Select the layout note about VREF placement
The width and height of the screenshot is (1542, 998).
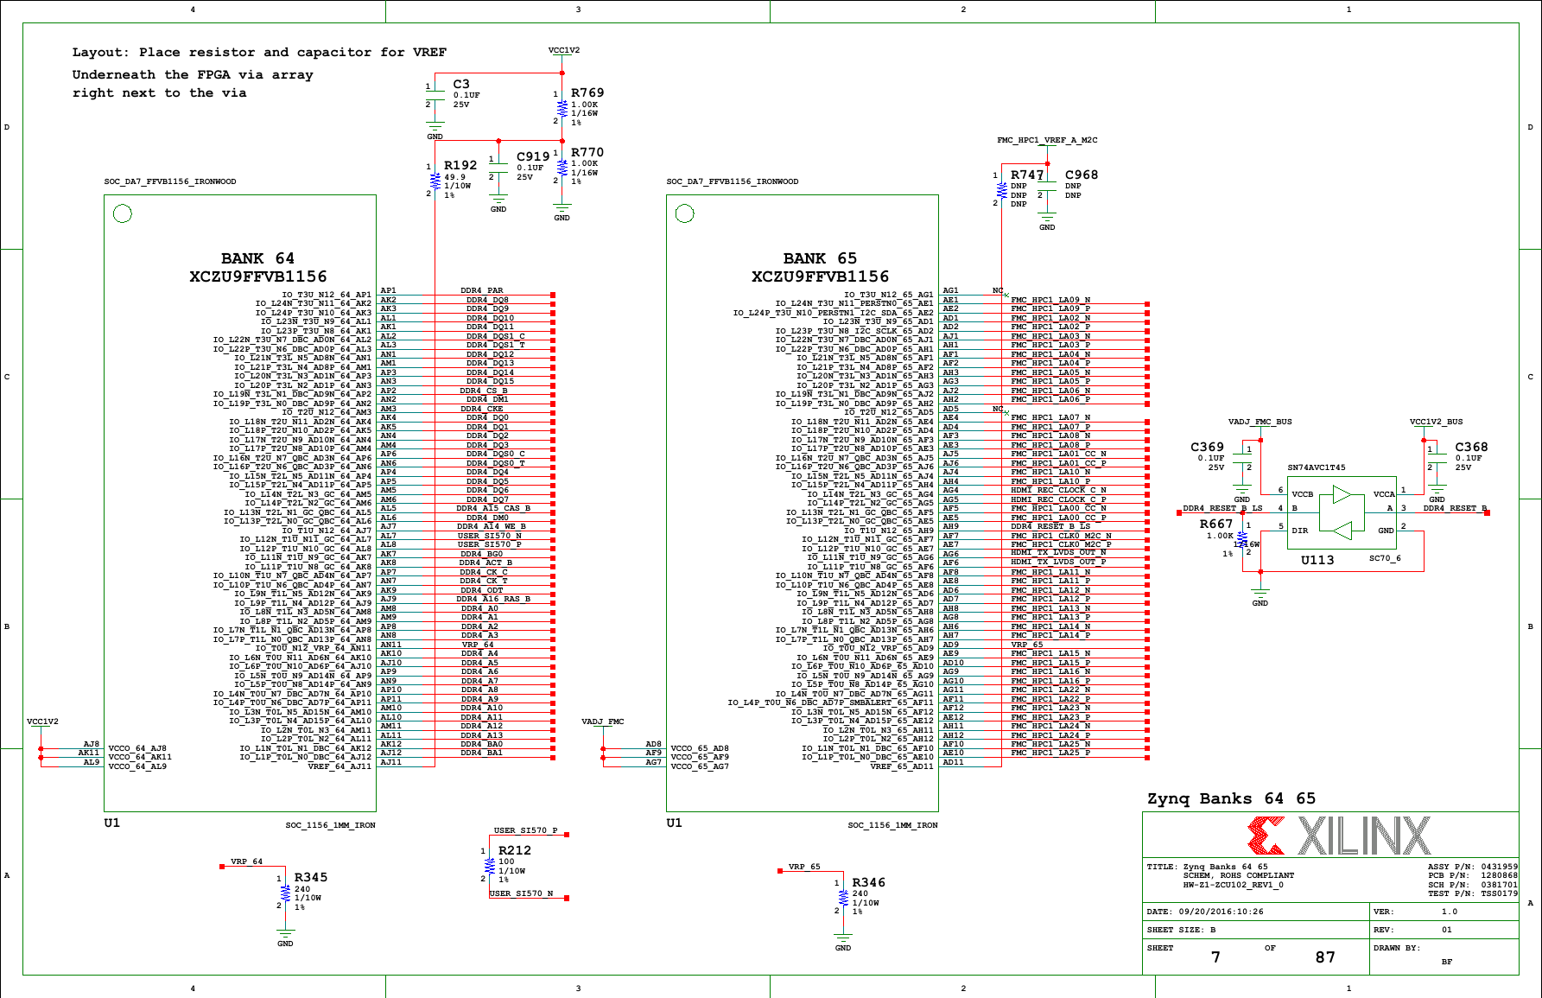click(259, 73)
